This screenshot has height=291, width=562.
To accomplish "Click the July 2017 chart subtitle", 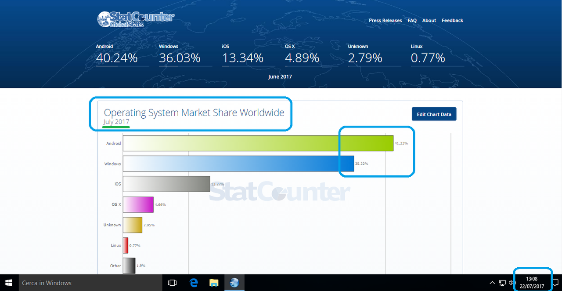I will (116, 122).
